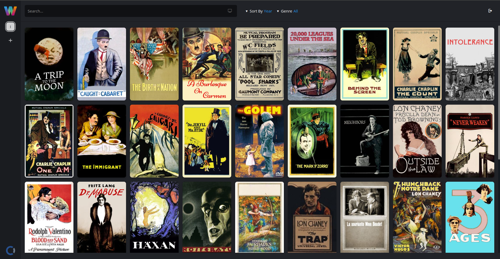Viewport: 500px width, 259px height.
Task: Select the Blood and Sand poster
Action: point(49,217)
